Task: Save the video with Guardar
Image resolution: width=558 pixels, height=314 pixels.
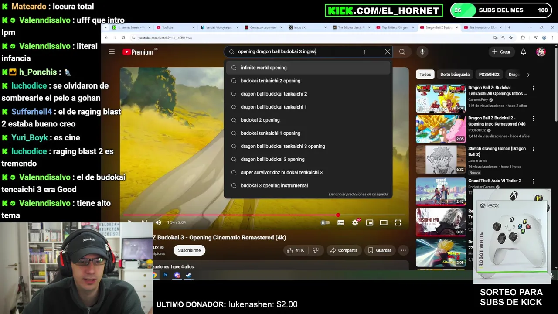Action: (x=379, y=250)
